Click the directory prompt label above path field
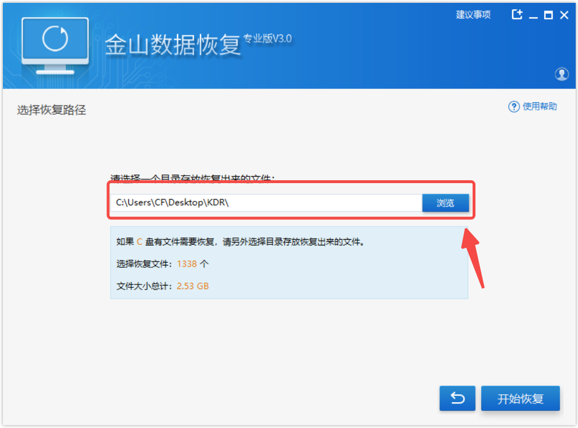 tap(192, 179)
